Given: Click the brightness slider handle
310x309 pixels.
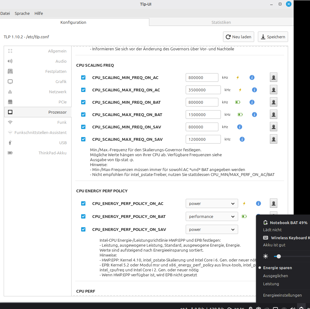Looking at the screenshot, I should 279,257.
